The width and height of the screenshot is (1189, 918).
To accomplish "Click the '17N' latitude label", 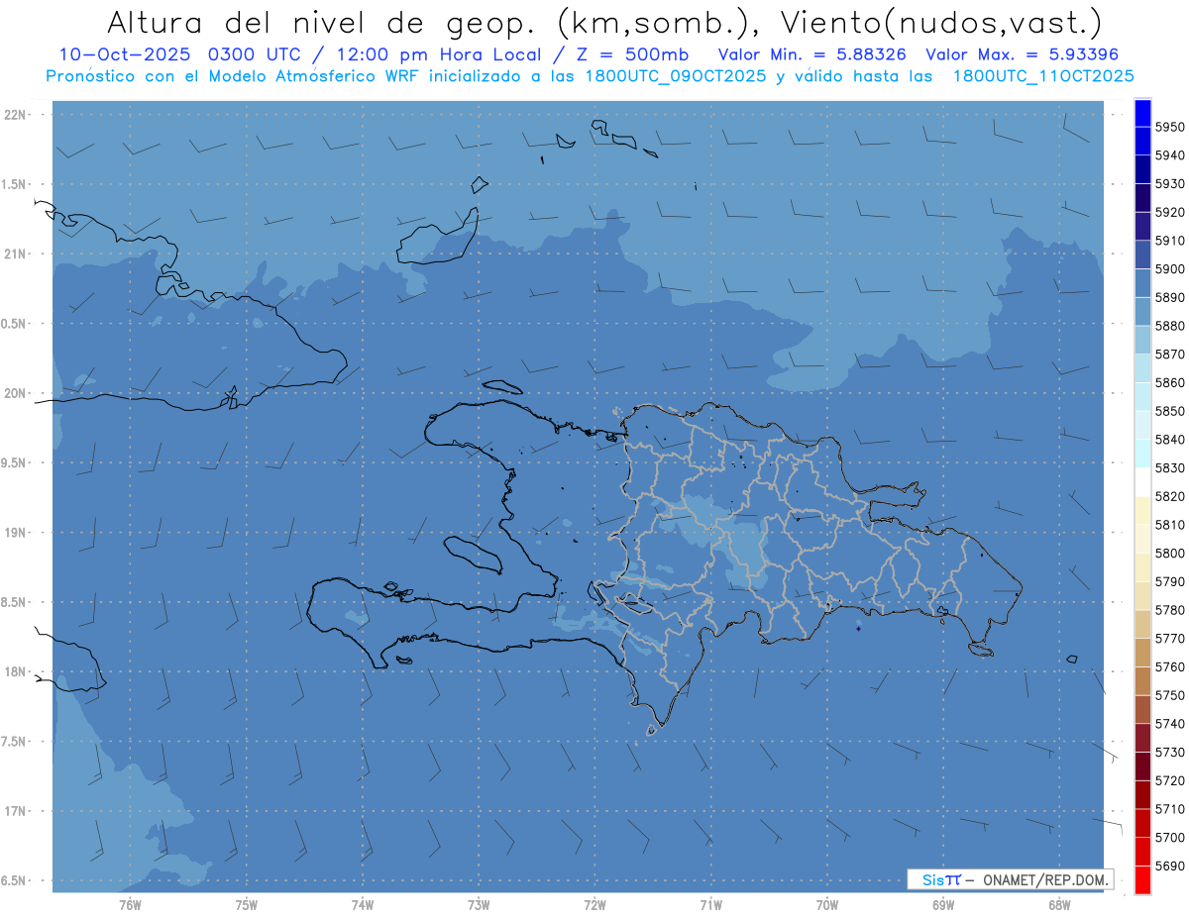I will 14,811.
